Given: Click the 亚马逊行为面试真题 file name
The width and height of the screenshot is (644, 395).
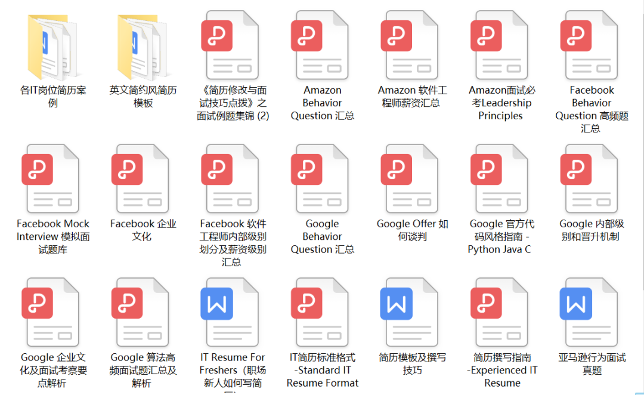Looking at the screenshot, I should [592, 364].
